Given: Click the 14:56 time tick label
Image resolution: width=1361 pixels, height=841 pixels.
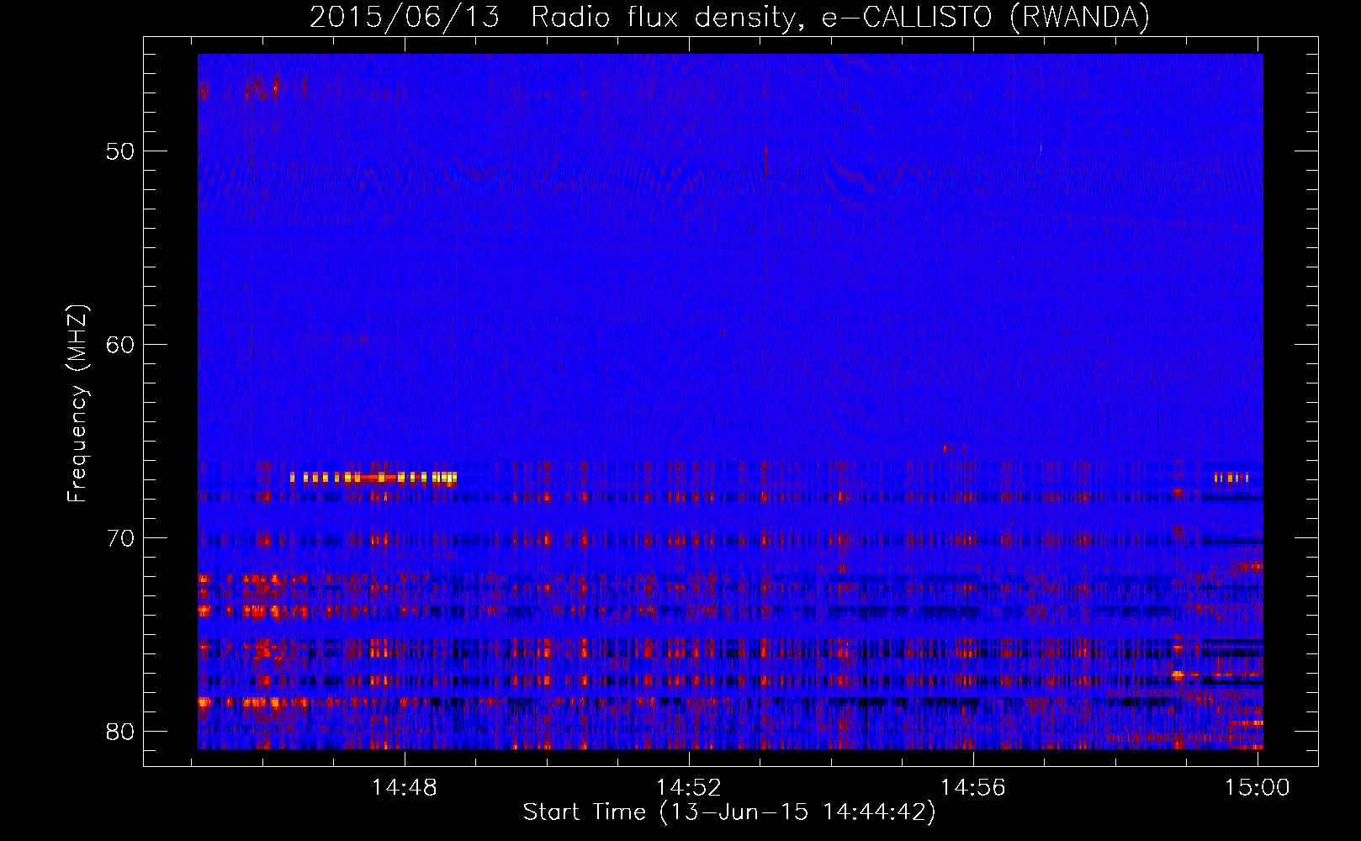Looking at the screenshot, I should 973,787.
